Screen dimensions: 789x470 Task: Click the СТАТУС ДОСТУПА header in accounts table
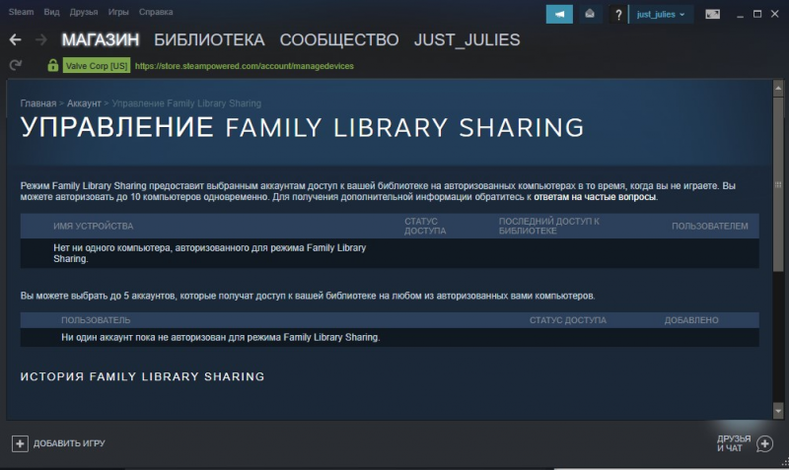point(568,320)
